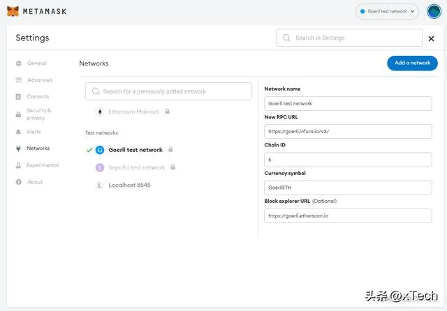This screenshot has height=311, width=447.
Task: Focus the Search in Settings field
Action: click(x=349, y=38)
